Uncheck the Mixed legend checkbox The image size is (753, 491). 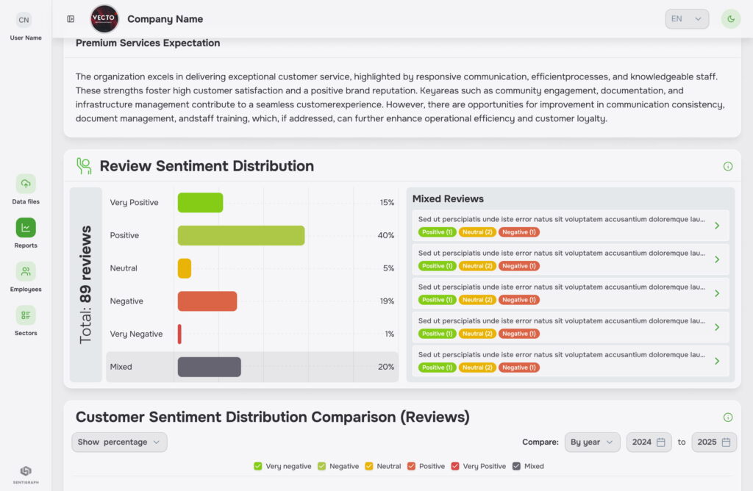click(x=516, y=466)
